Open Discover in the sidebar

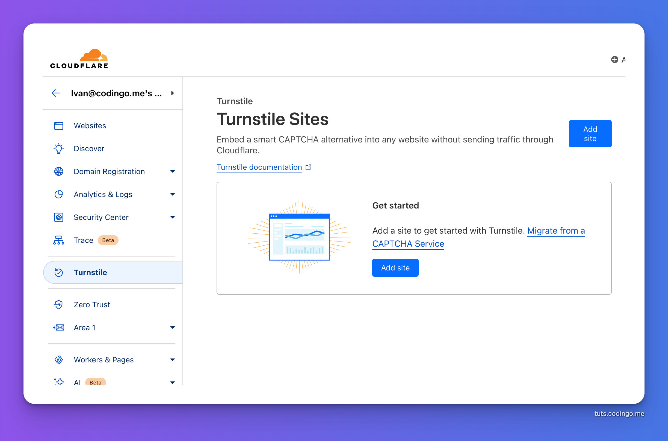coord(113,148)
